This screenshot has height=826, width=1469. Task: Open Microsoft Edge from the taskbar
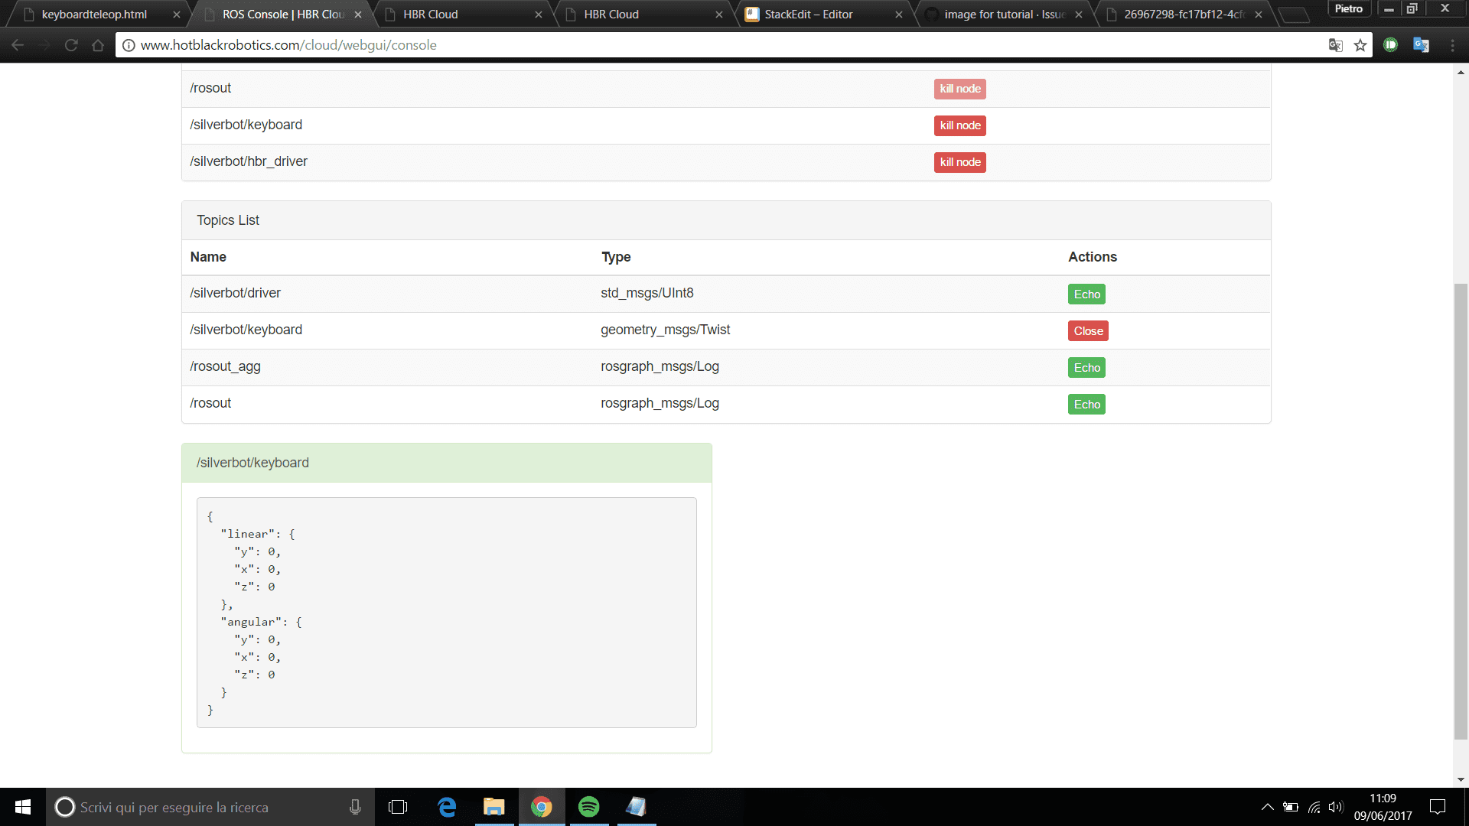tap(447, 807)
